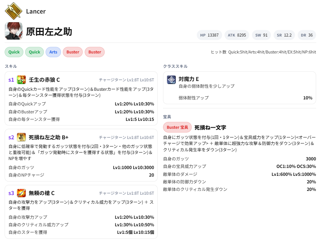This screenshot has height=244, width=323.
Task: Click the 自身の宝具威力アップ row
Action: click(239, 166)
